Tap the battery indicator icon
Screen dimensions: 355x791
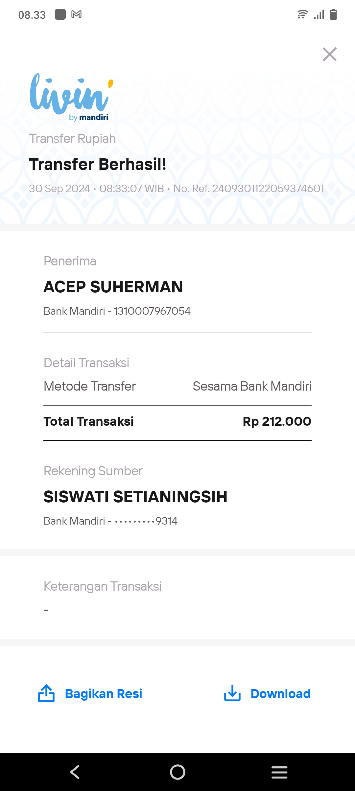333,14
